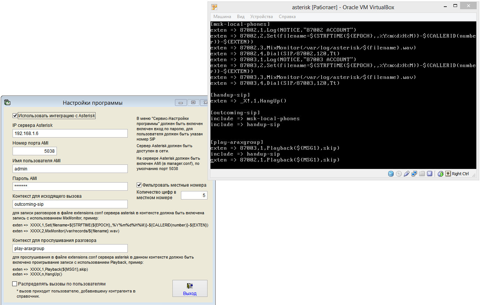Uncheck Использовать интеграцию с Asterisk checkbox
Viewport: 480px width, 305px height.
[15, 115]
